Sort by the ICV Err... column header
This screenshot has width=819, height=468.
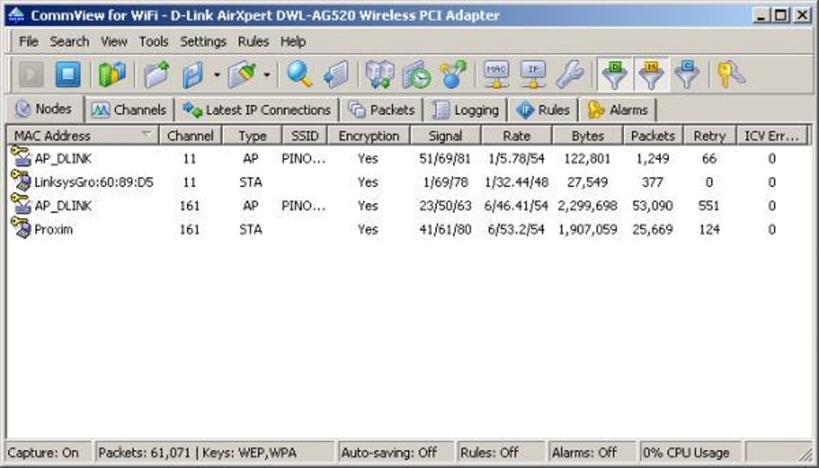tap(772, 136)
